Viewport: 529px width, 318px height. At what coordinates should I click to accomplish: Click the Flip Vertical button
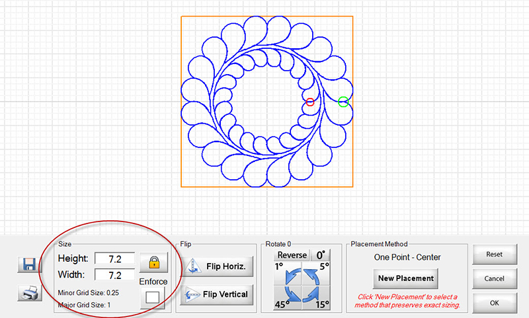(x=219, y=294)
